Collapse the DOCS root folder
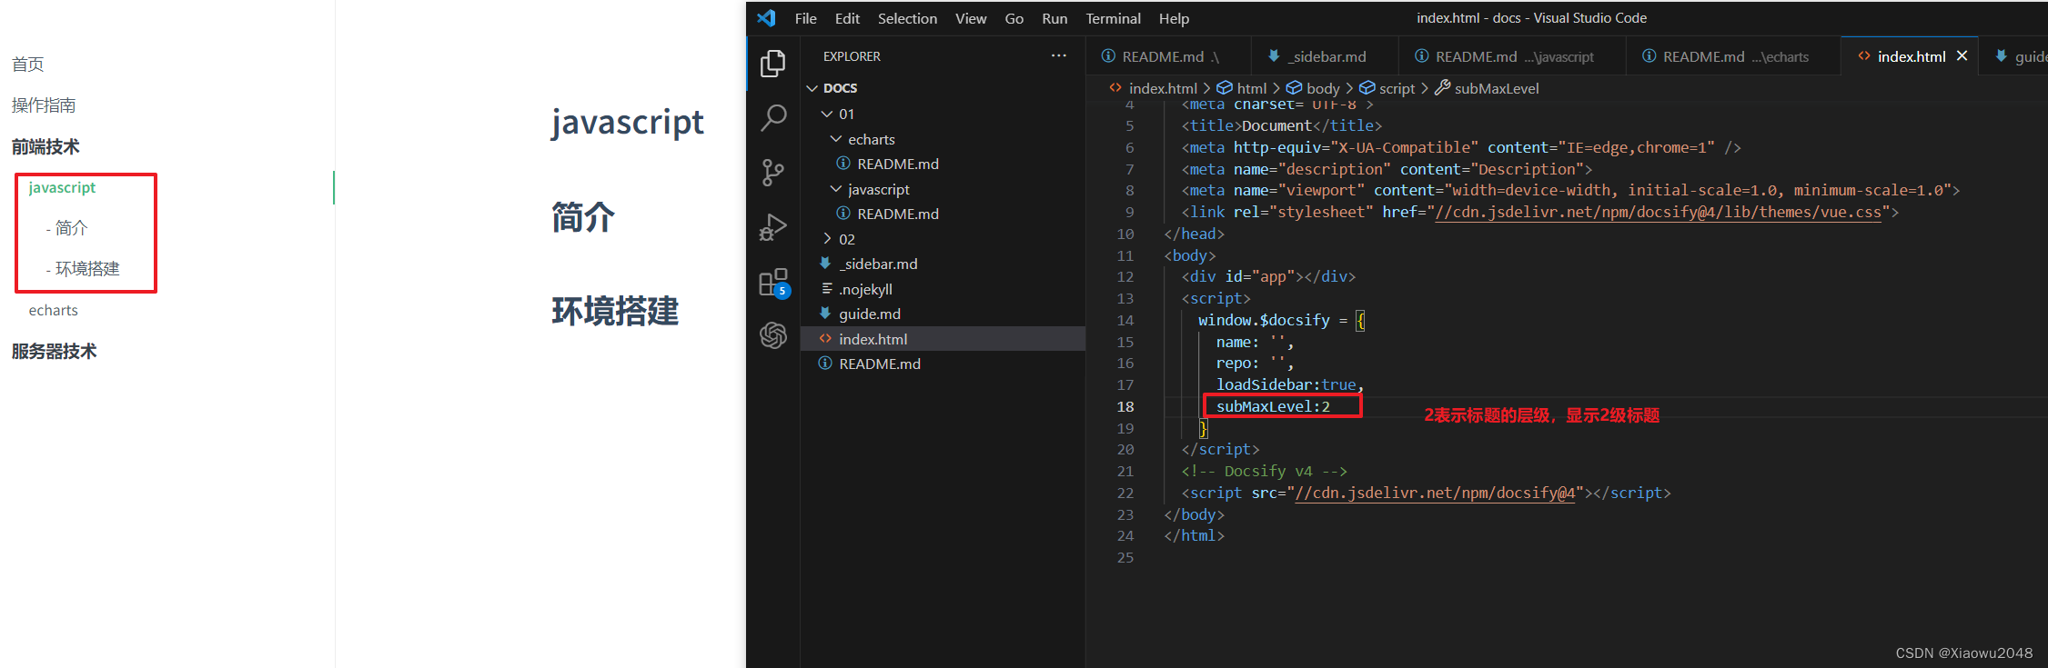The width and height of the screenshot is (2048, 668). pos(812,88)
